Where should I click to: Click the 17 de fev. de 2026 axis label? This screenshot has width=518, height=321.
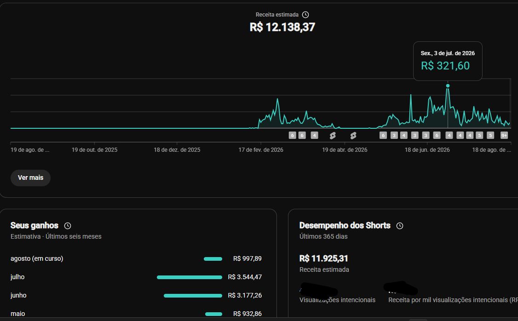pyautogui.click(x=261, y=150)
